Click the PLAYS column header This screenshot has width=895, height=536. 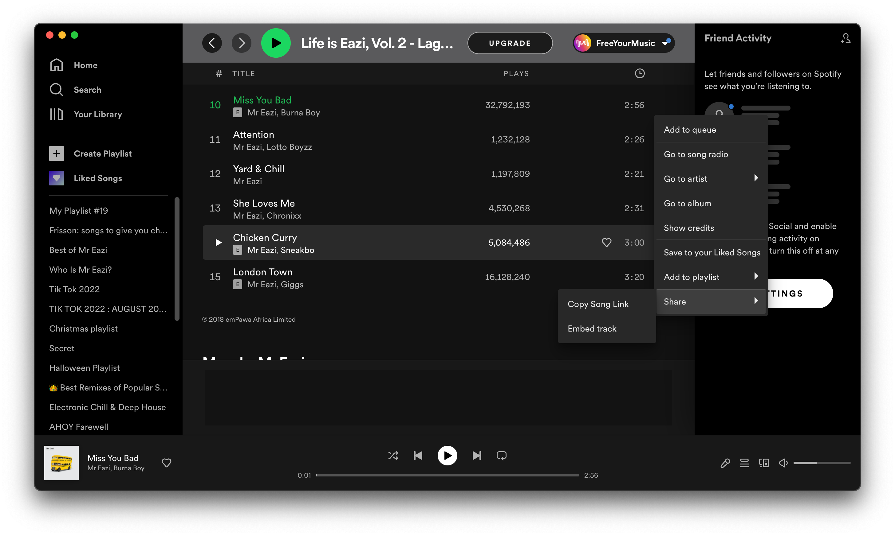[516, 73]
